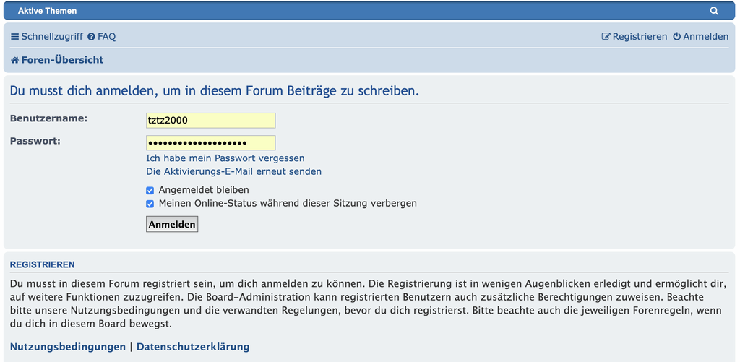Focus the Passwort input field
This screenshot has width=740, height=362.
[x=211, y=143]
